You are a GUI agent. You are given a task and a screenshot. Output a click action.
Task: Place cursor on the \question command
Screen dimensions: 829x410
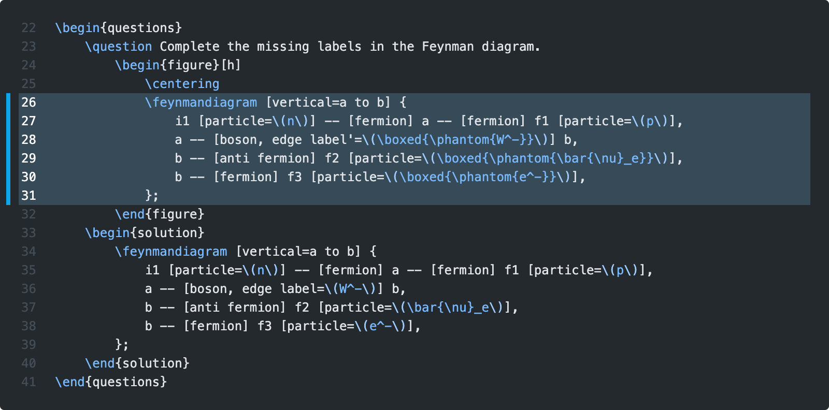coord(119,47)
